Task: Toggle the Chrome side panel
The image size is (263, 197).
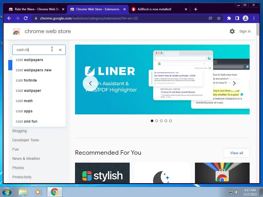Action: tap(237, 18)
